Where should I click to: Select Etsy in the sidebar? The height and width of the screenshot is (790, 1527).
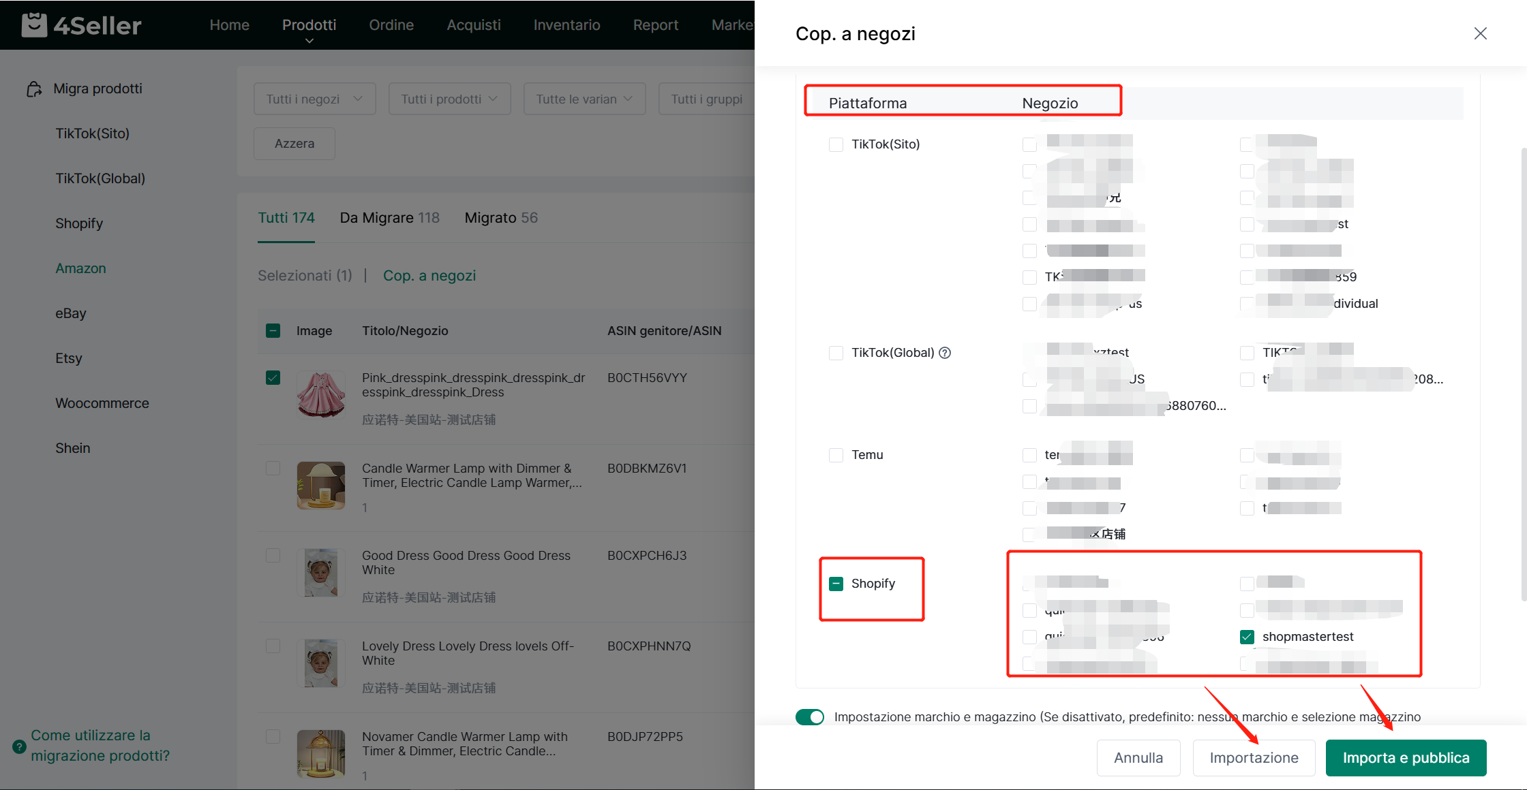[69, 358]
